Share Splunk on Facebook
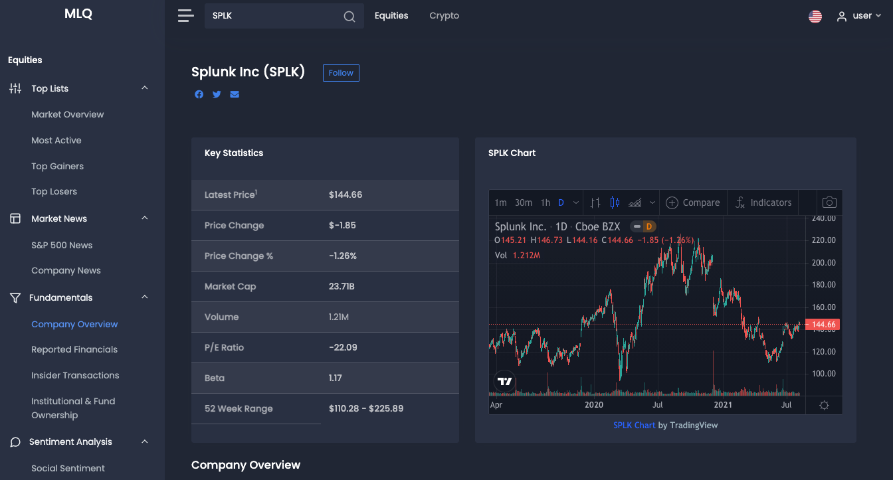Viewport: 893px width, 480px height. point(199,94)
